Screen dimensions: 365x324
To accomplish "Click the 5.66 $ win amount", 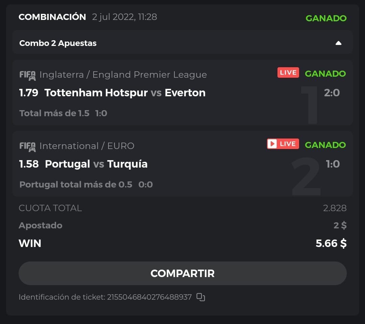I will [331, 243].
